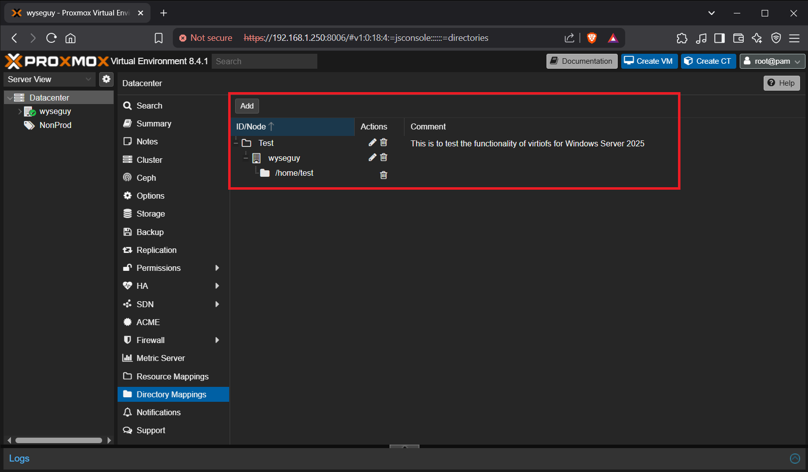Click the browser address bar URL
Viewport: 808px width, 472px height.
click(366, 38)
